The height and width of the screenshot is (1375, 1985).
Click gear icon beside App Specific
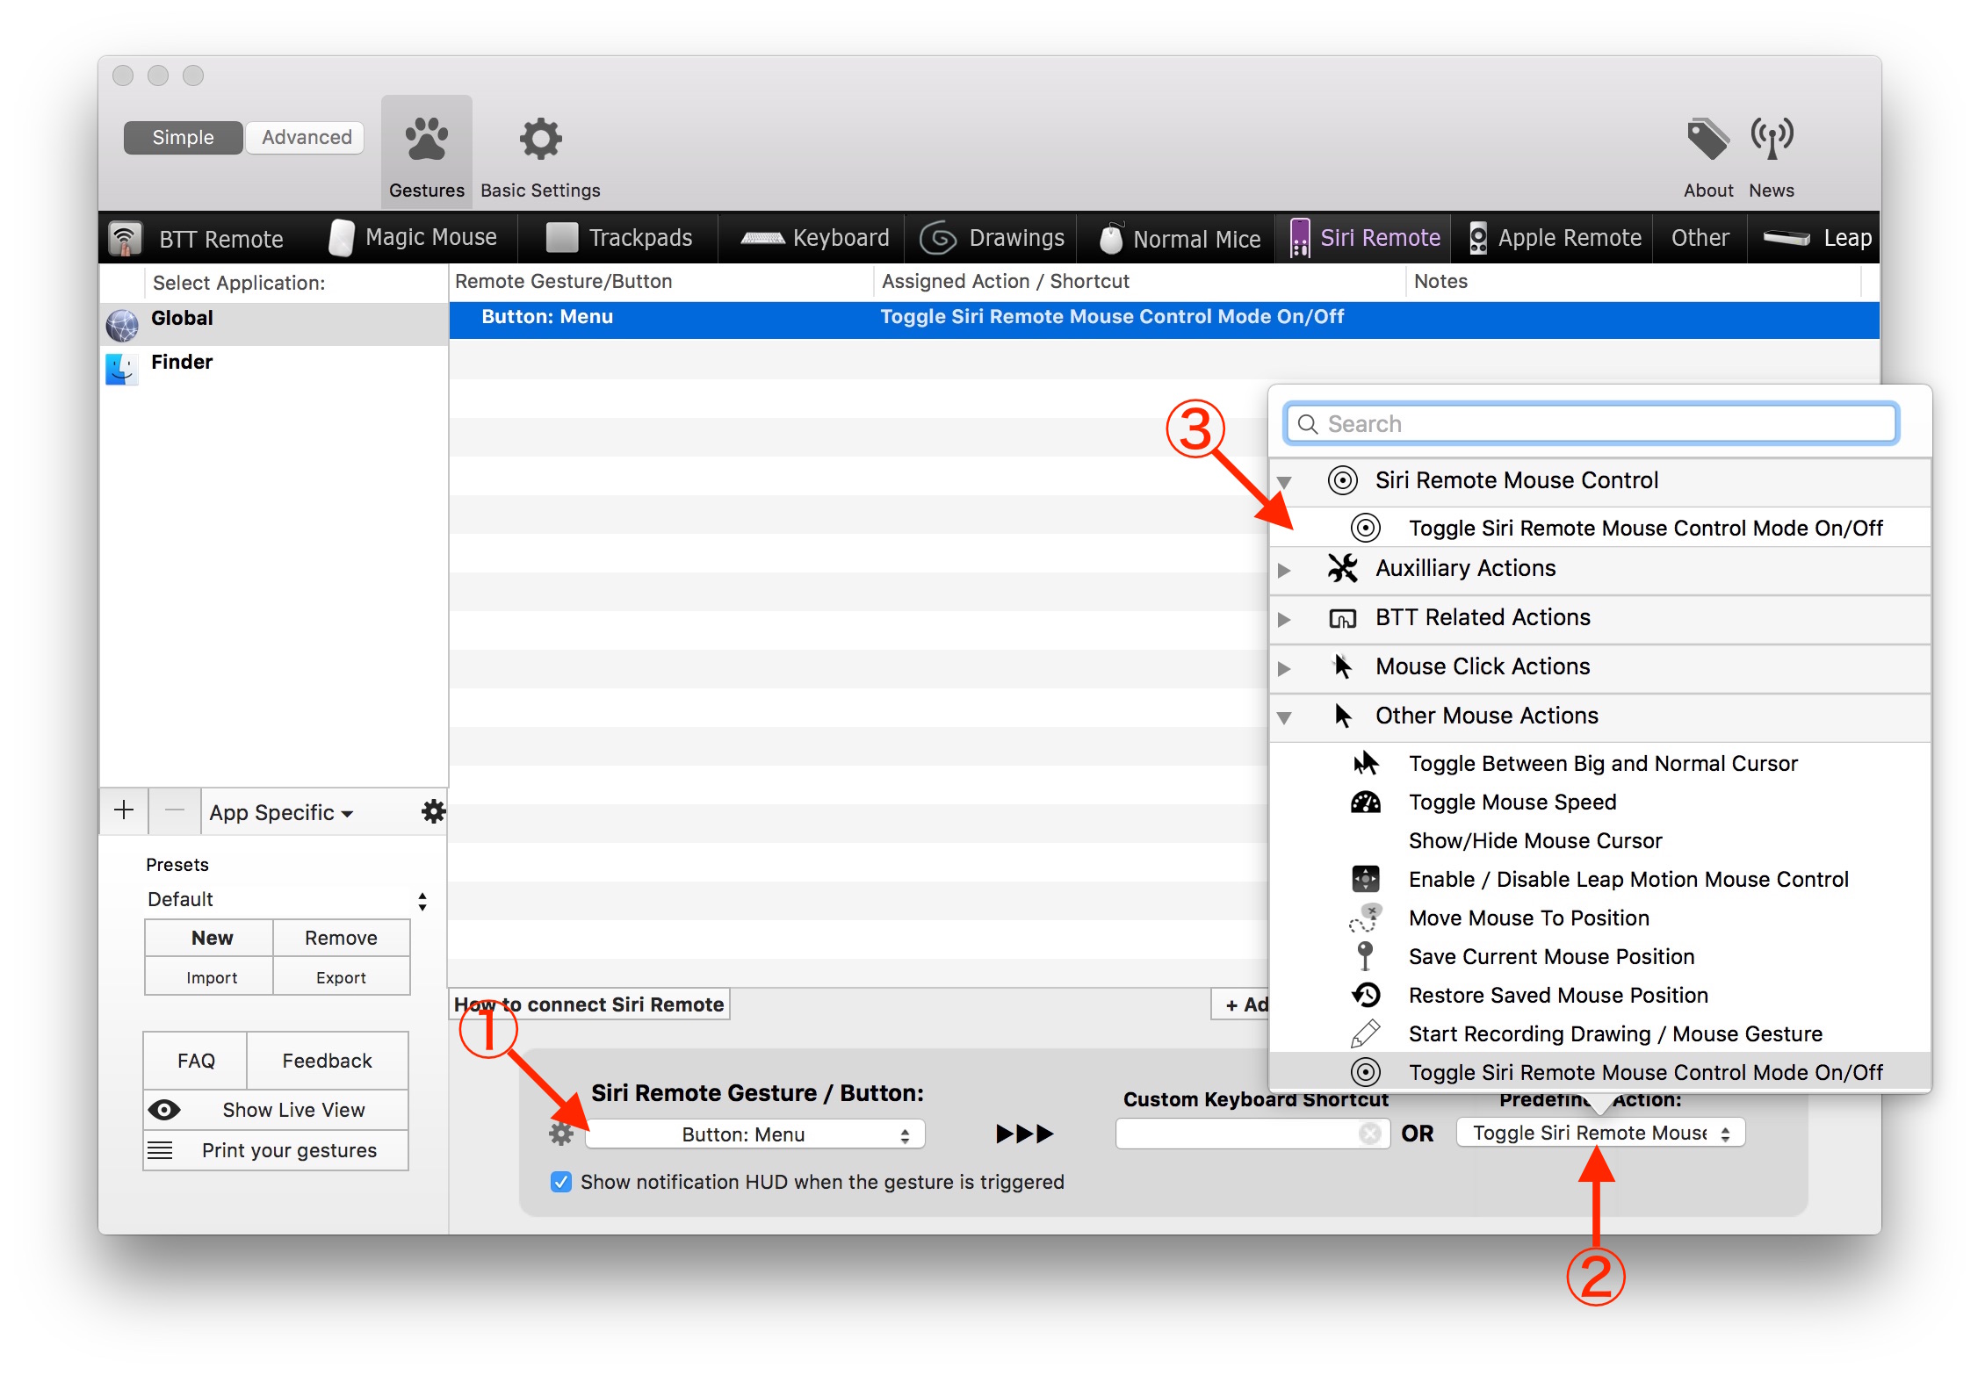433,811
